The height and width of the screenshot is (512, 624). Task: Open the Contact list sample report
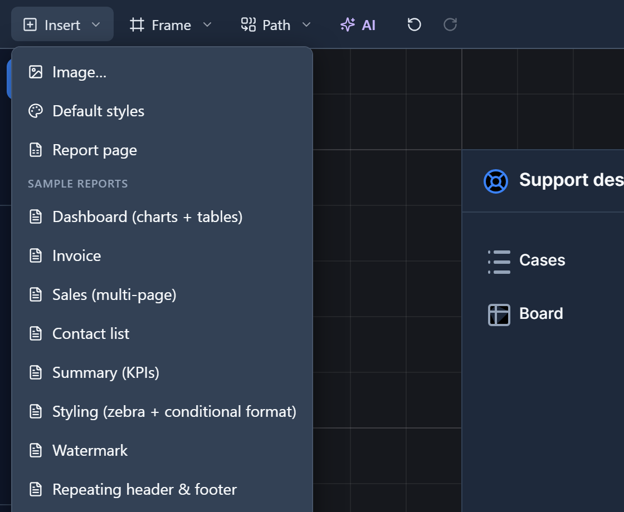[x=162, y=333]
